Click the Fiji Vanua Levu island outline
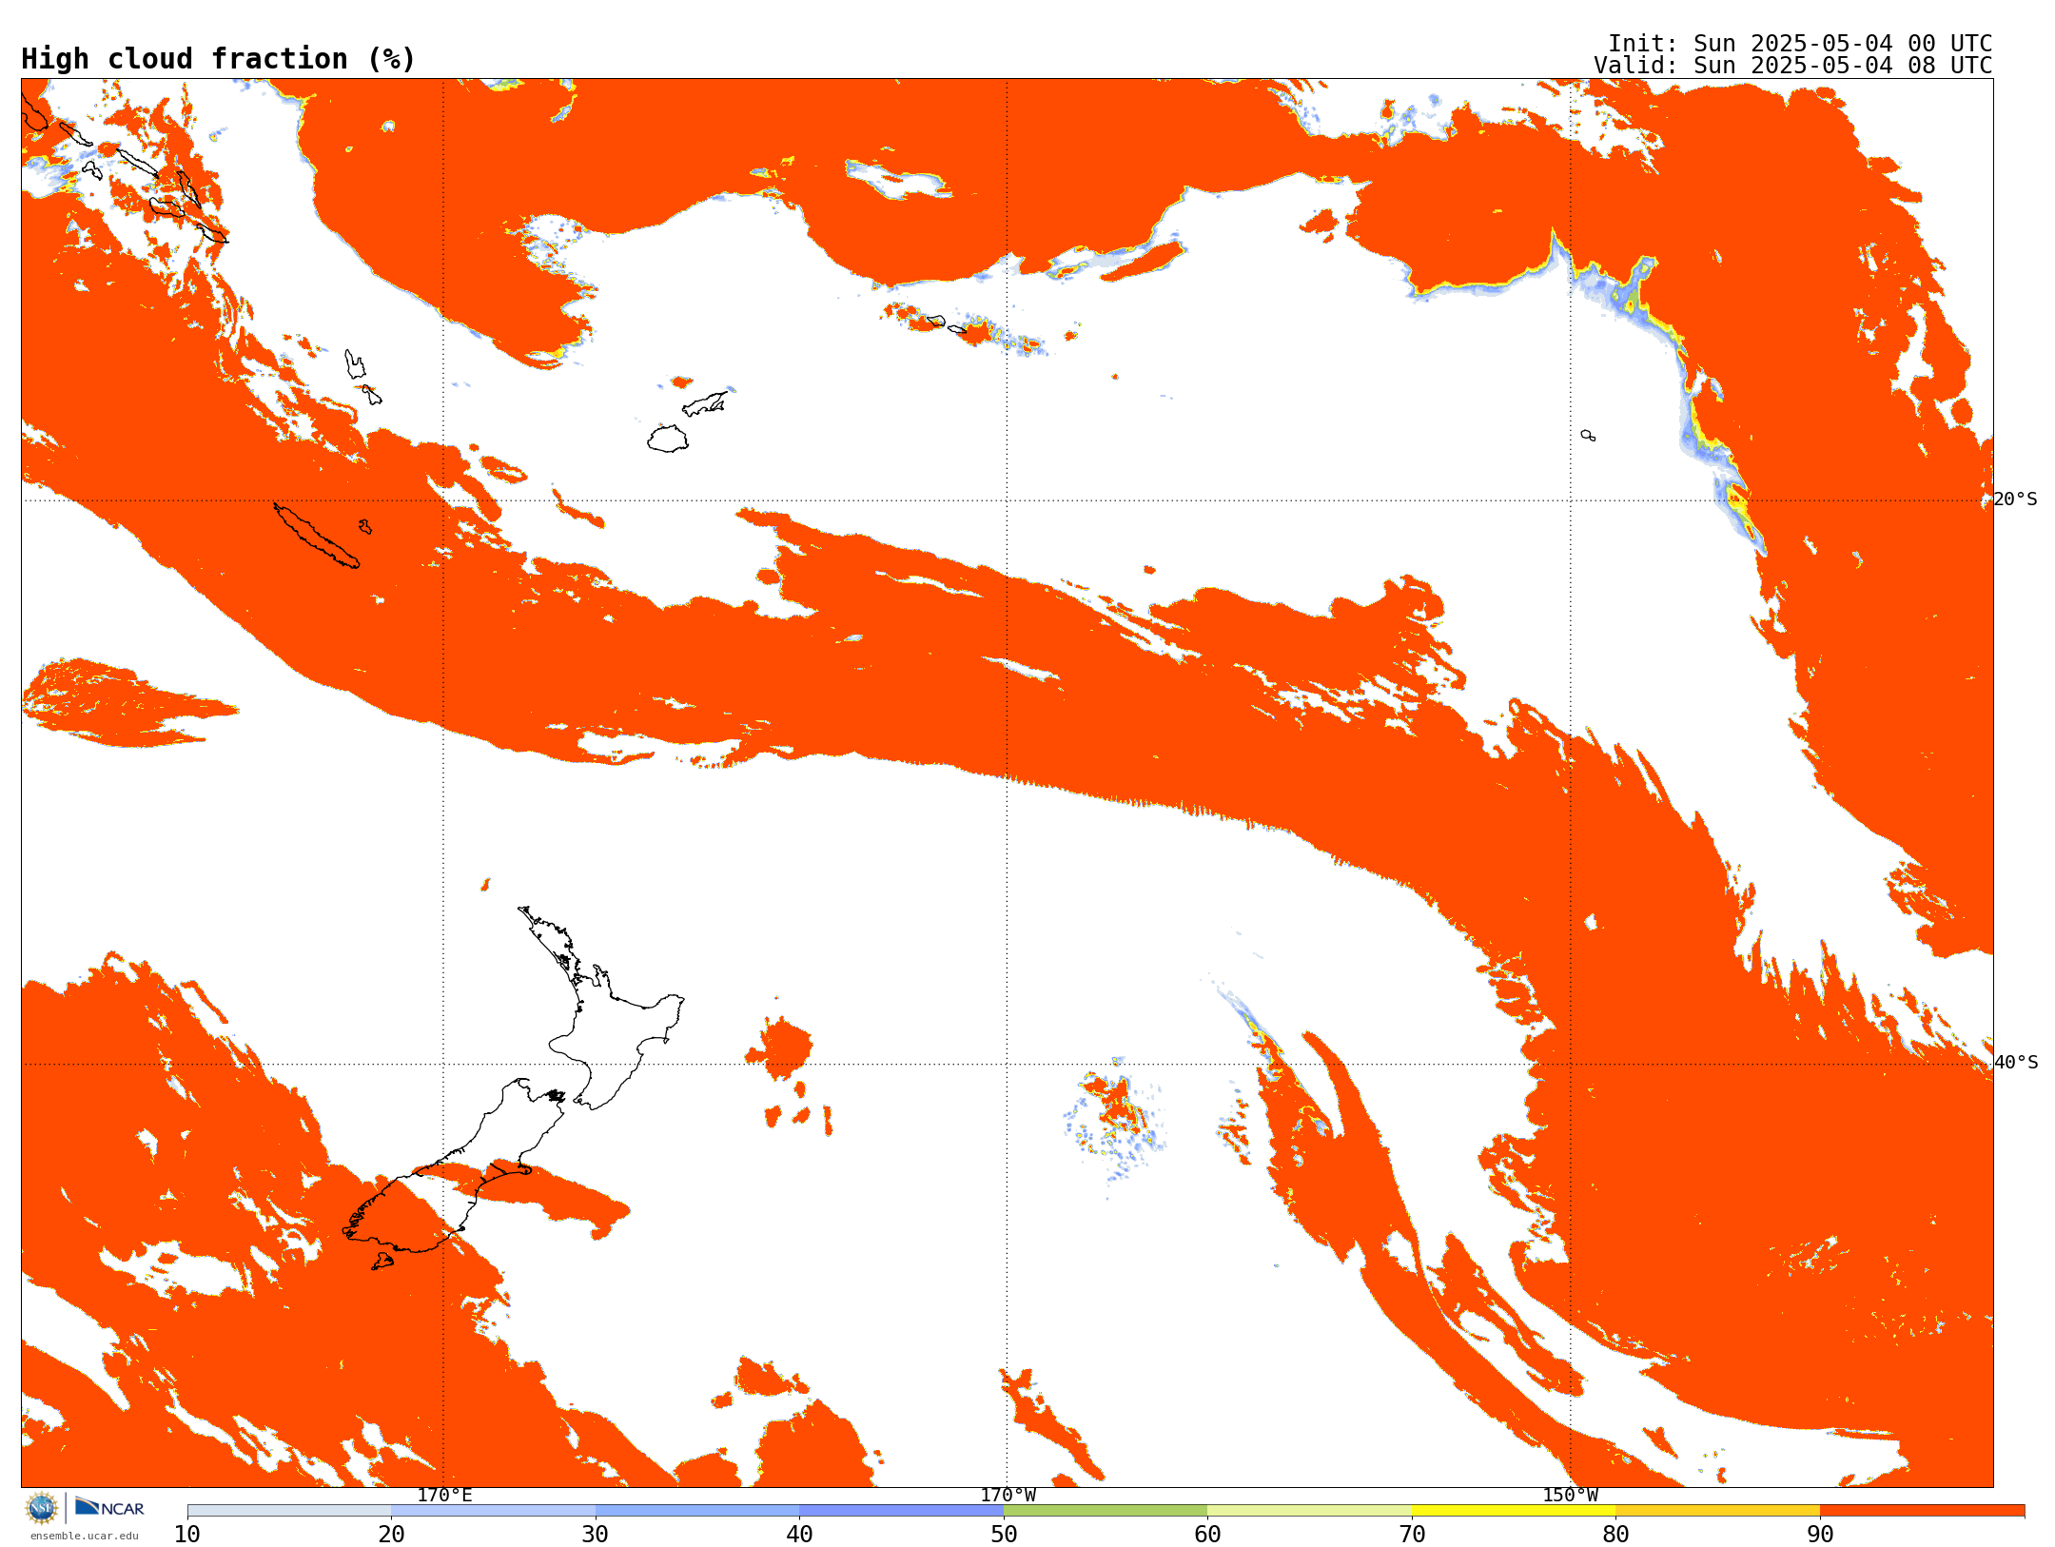The height and width of the screenshot is (1547, 2055). click(x=705, y=404)
